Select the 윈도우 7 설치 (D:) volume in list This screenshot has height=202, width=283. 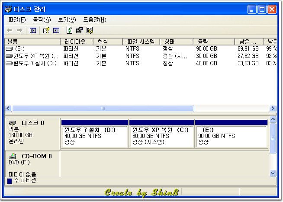tap(35, 63)
